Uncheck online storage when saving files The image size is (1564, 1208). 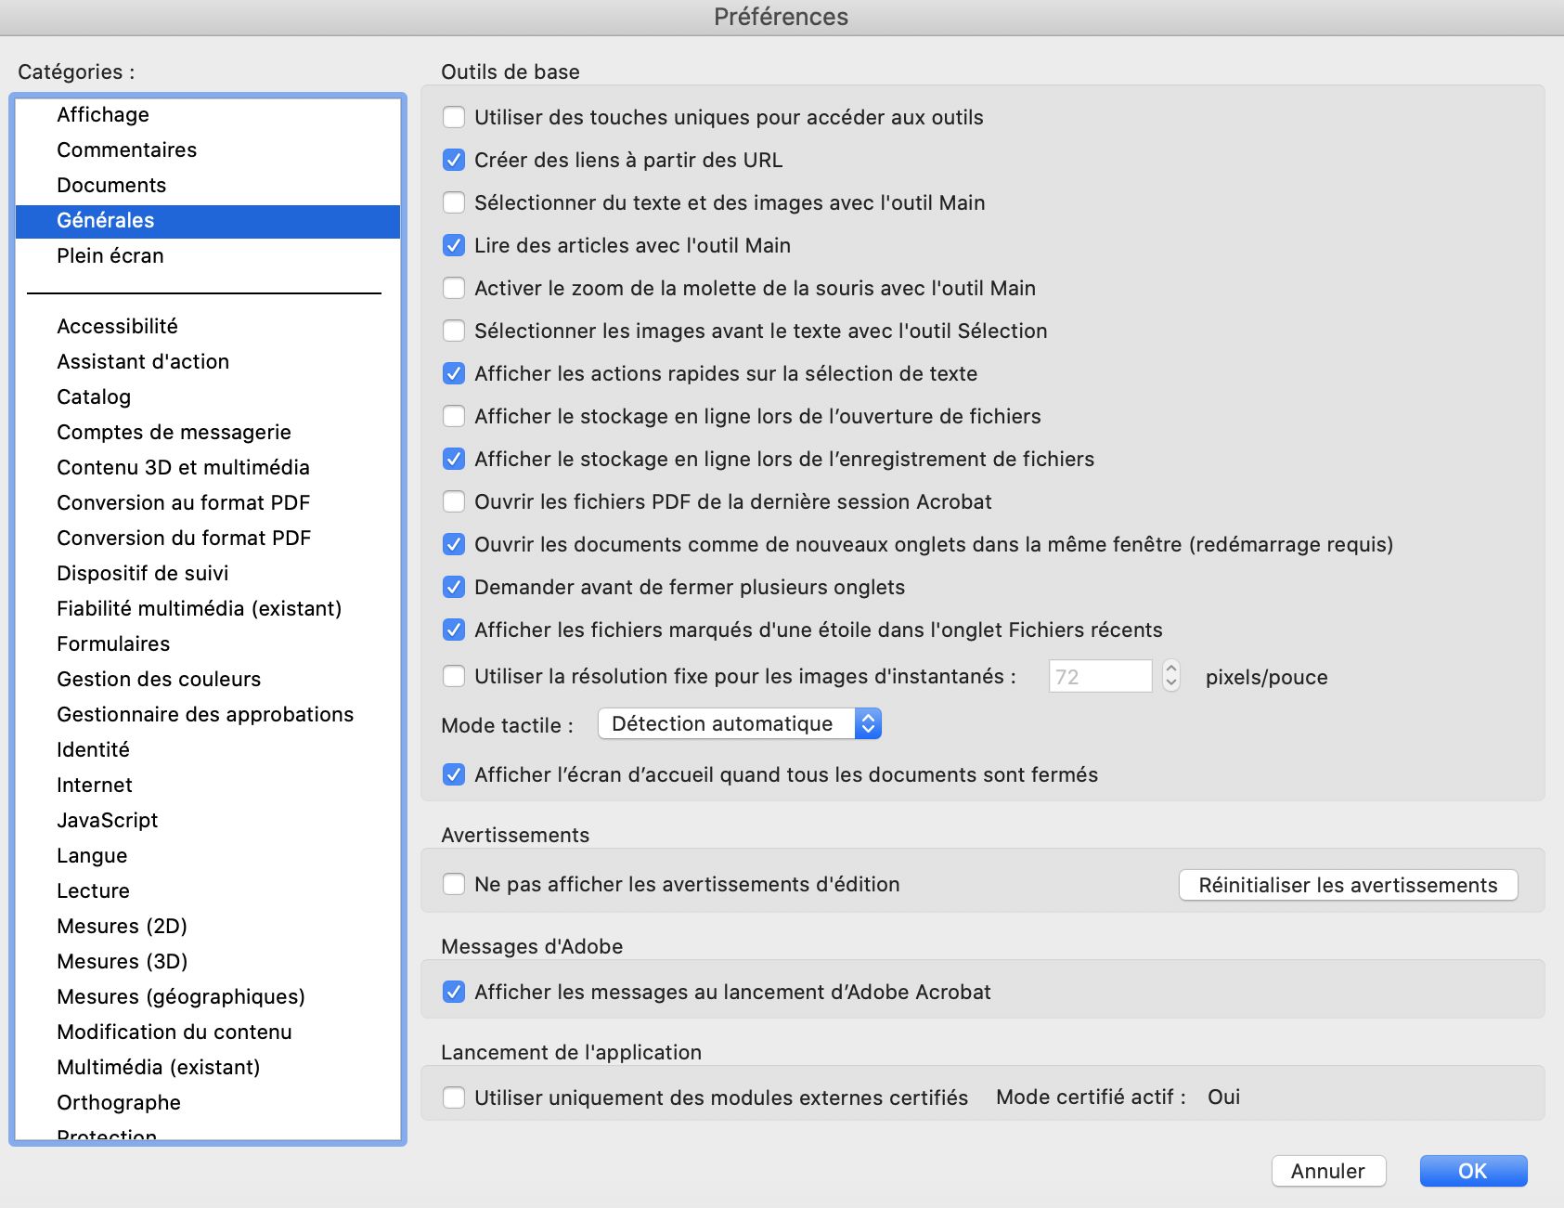[x=454, y=459]
